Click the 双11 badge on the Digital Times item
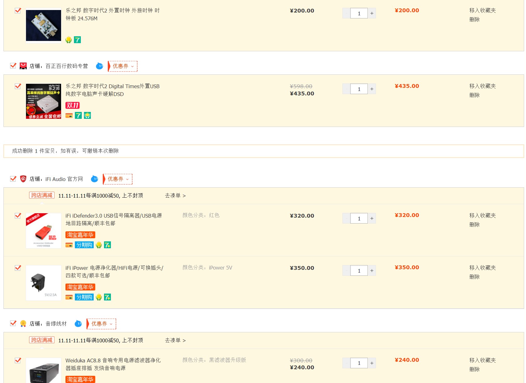526x383 pixels. click(73, 105)
